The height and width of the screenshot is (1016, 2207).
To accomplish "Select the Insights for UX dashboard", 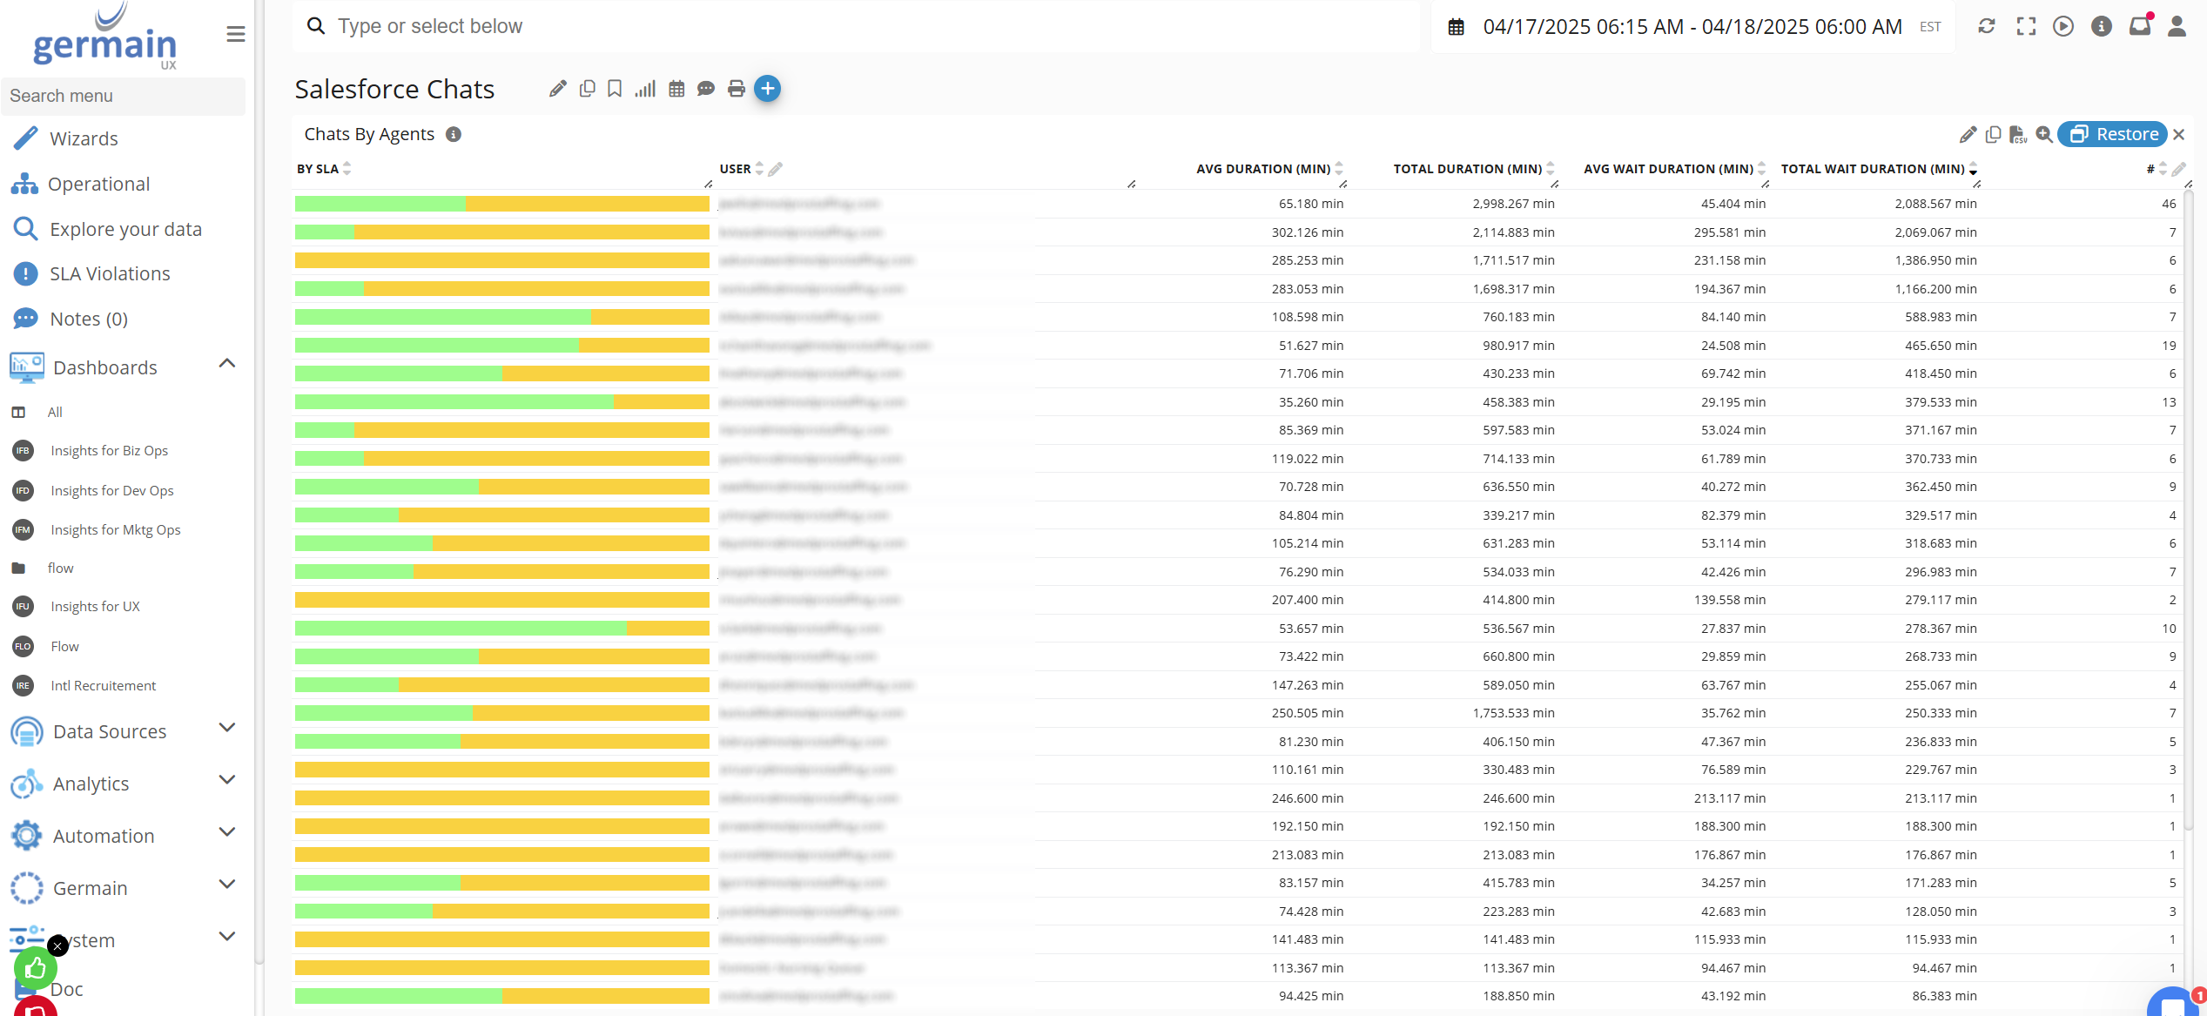I will (96, 606).
